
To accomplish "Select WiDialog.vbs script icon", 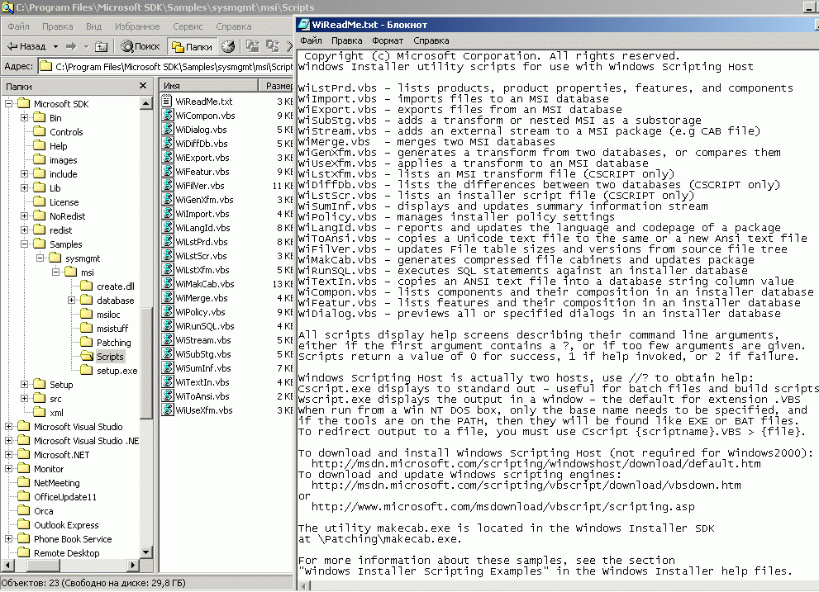I will coord(167,130).
